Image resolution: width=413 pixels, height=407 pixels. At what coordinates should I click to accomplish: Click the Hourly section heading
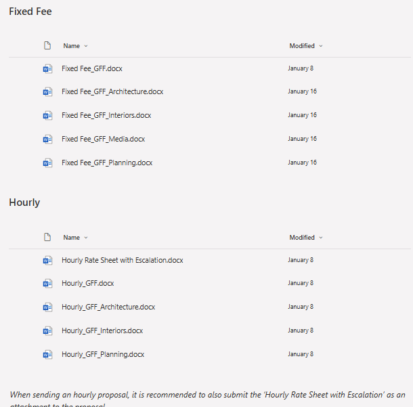click(x=24, y=202)
